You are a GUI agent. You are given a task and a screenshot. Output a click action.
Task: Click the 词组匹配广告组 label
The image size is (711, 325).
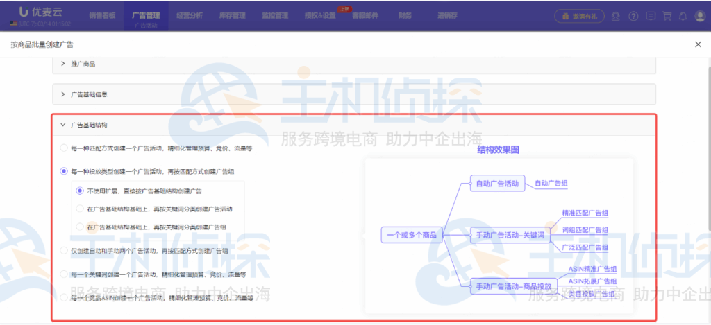point(585,229)
